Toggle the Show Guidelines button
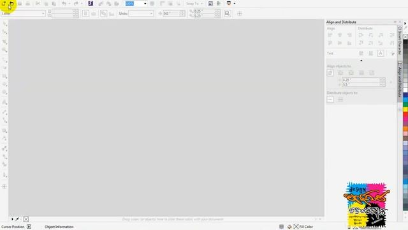The image size is (408, 230). (178, 3)
